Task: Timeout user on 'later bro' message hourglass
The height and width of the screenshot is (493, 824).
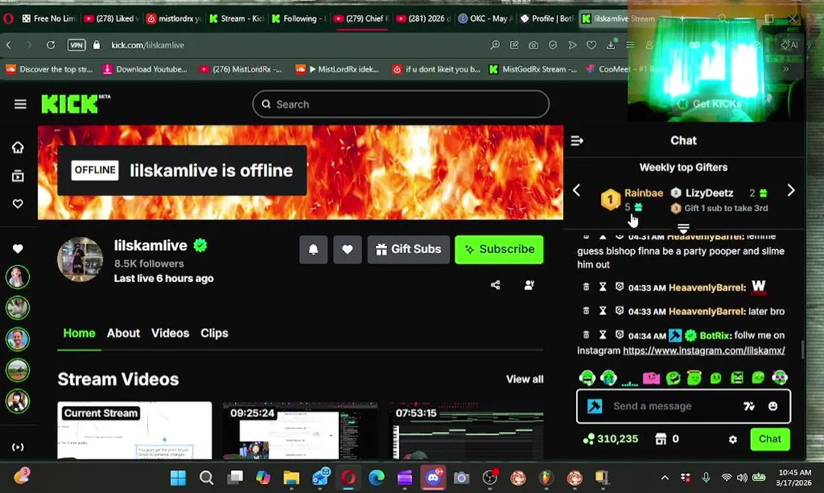Action: click(x=603, y=311)
